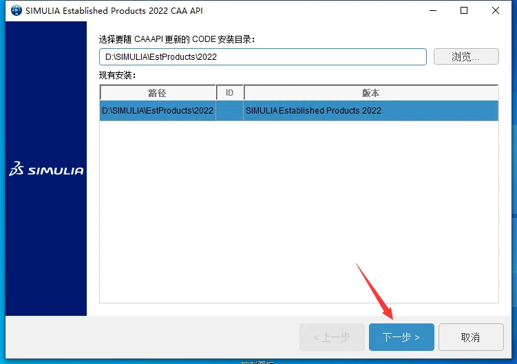Select the D:\SIMULIA\EstProducts\2022 path cell in the table
The height and width of the screenshot is (364, 517).
pyautogui.click(x=158, y=111)
